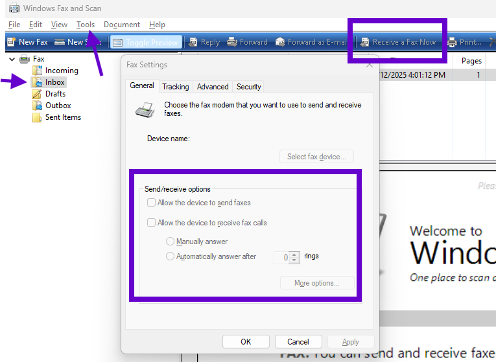The image size is (496, 362).
Task: Open the Outbox folder
Action: tap(52, 106)
